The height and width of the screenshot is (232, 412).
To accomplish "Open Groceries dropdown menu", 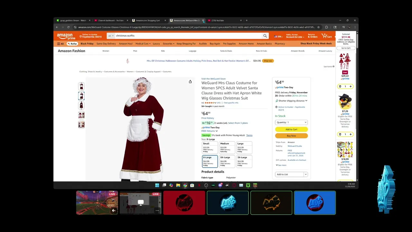I will click(168, 43).
